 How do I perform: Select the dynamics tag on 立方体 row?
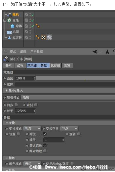(38, 37)
